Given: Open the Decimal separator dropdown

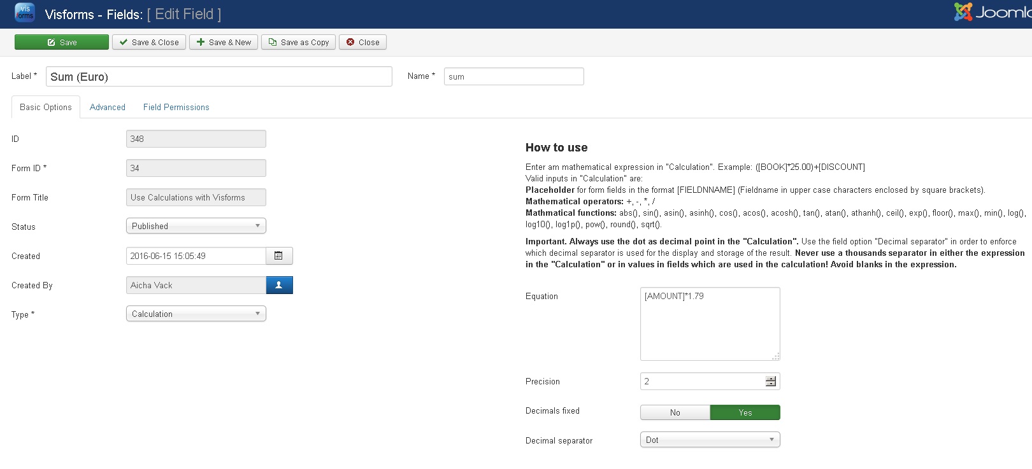Looking at the screenshot, I should 710,440.
